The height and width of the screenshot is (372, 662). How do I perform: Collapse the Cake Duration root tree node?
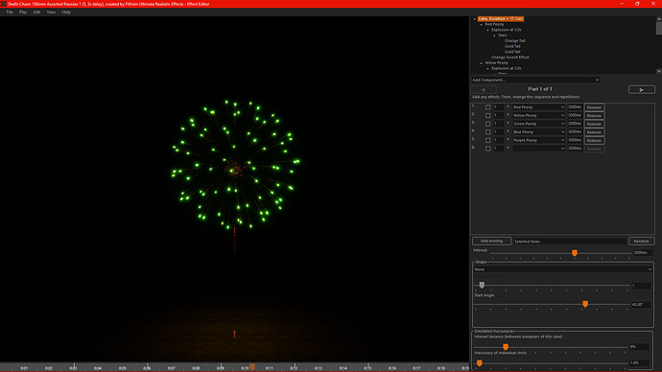coord(475,19)
